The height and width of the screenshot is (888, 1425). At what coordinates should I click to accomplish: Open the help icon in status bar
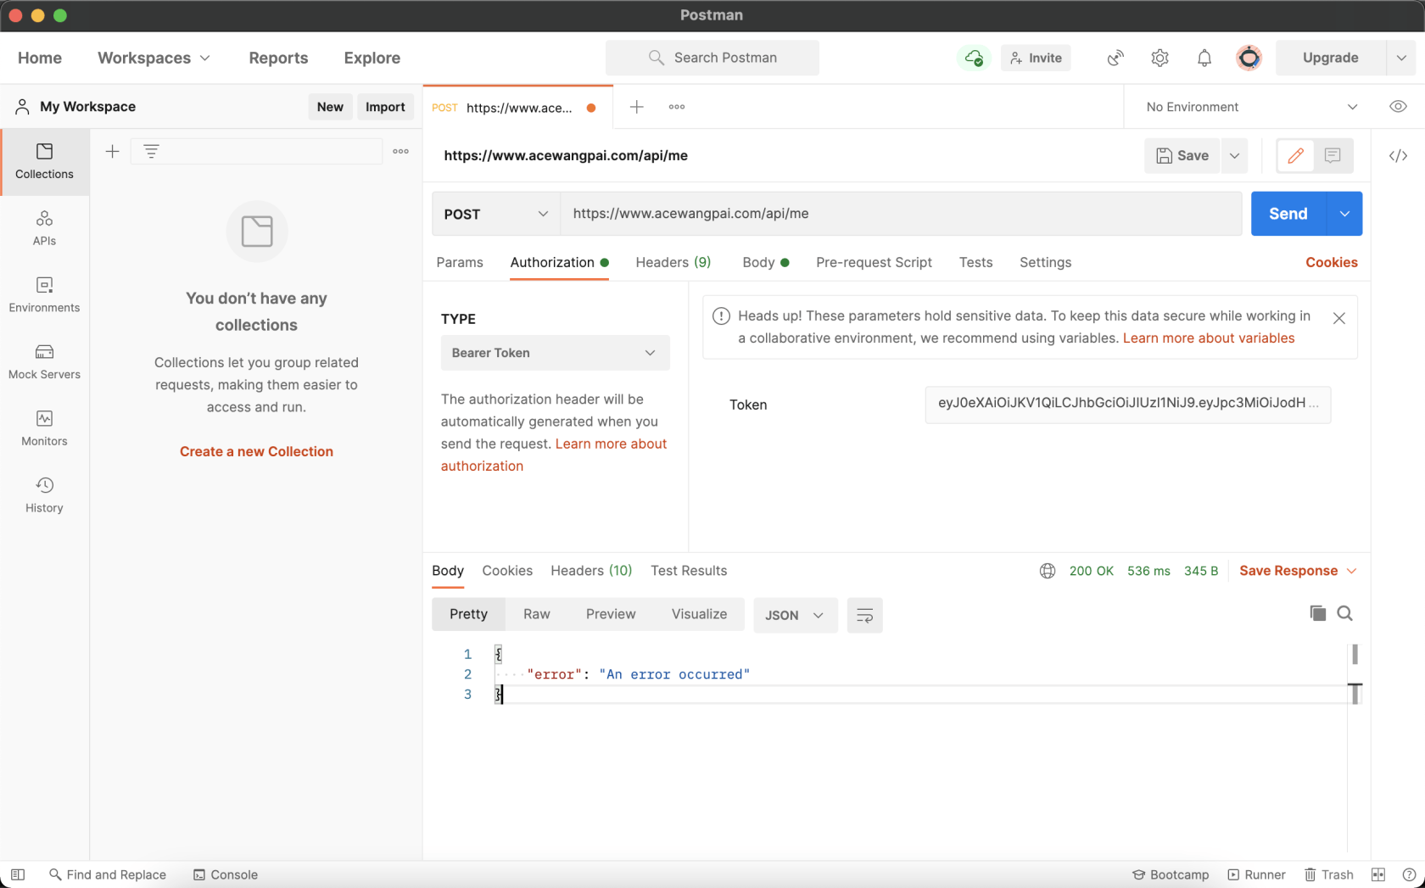(x=1409, y=874)
